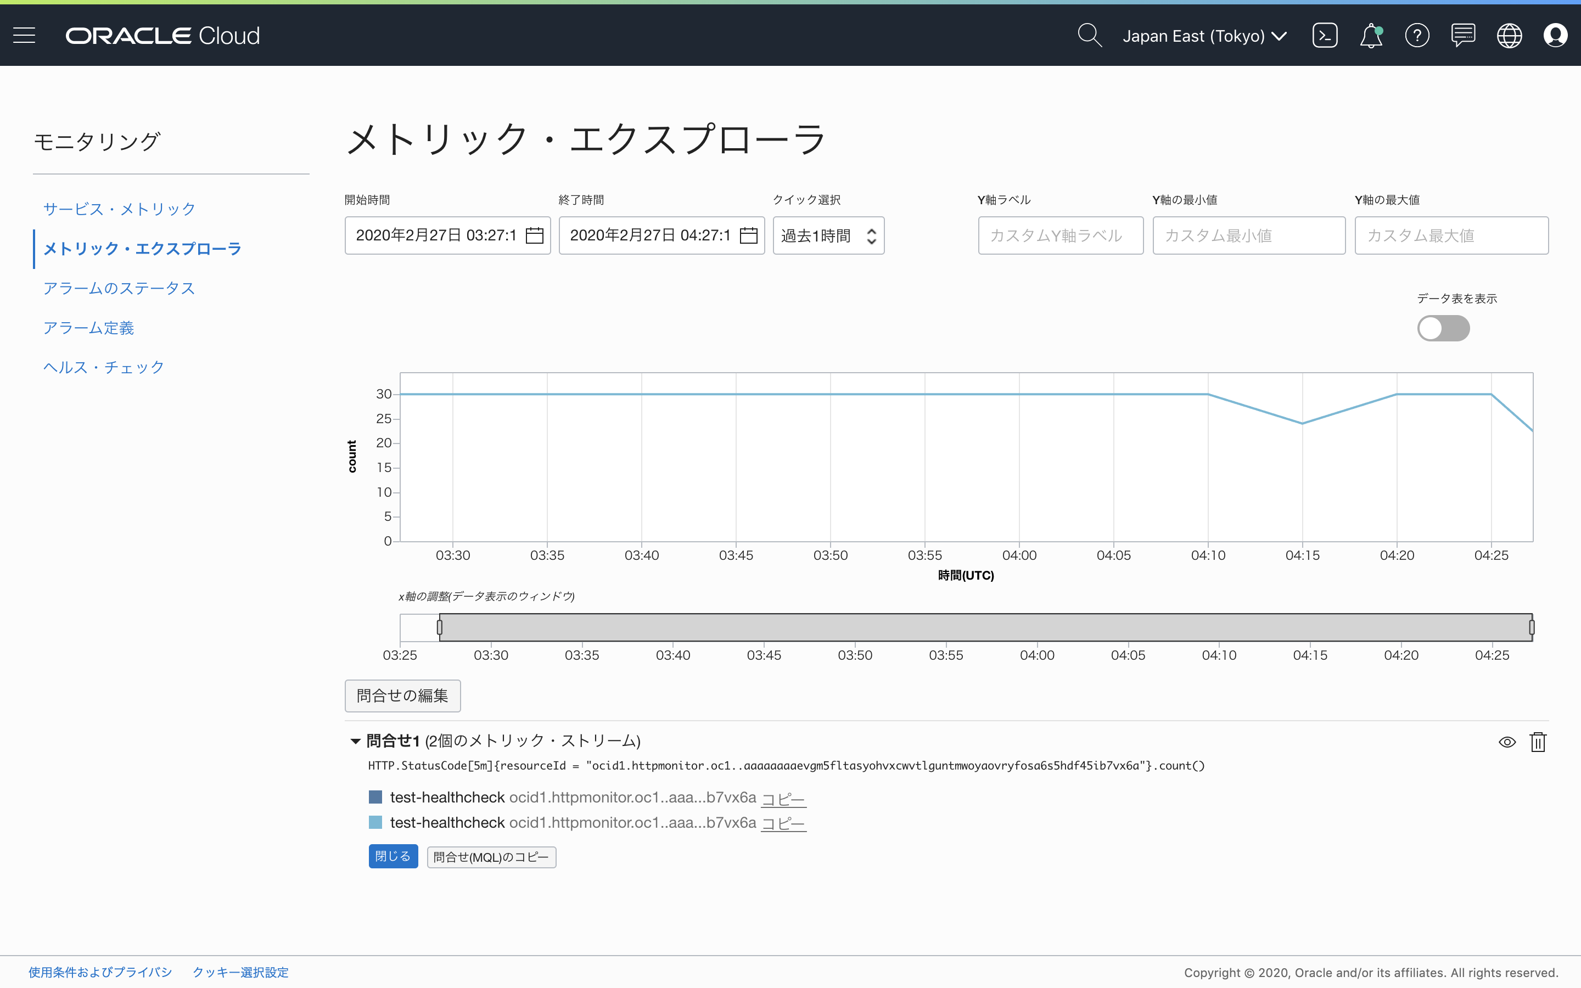Click コピー link on first test-healthcheck row
The image size is (1581, 988).
783,799
